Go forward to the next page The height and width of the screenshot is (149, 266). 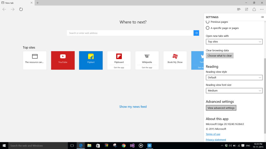coord(12,9)
